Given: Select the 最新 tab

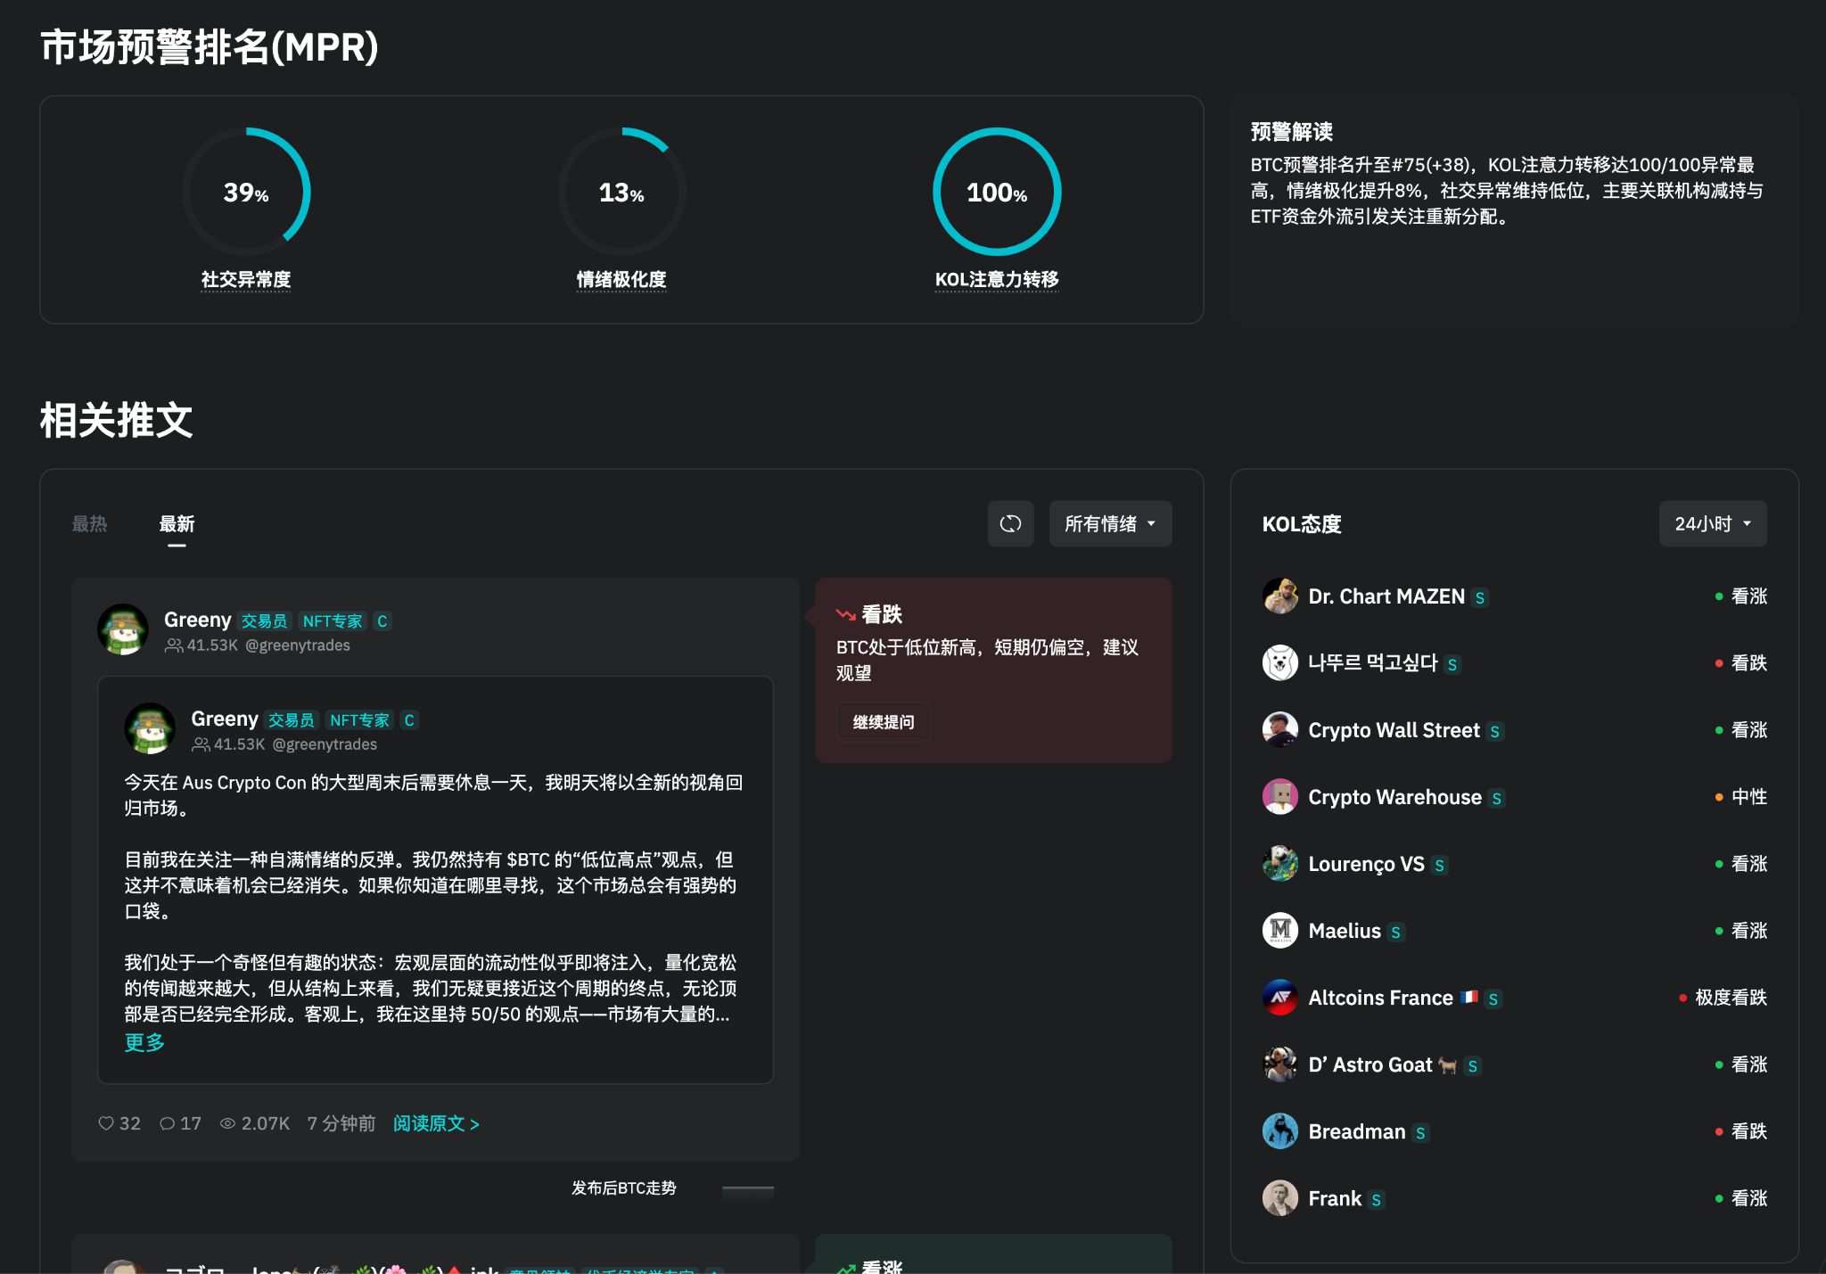Looking at the screenshot, I should [x=177, y=524].
